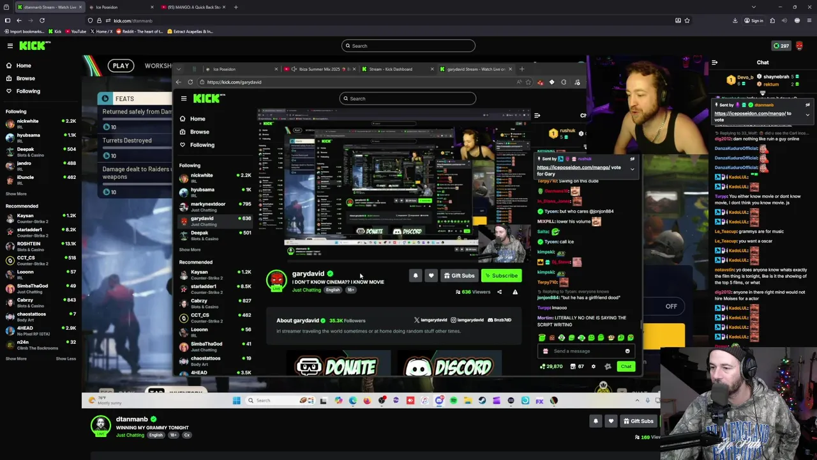Viewport: 817px width, 460px height.
Task: Focus Send a message box in streamed chat
Action: (586, 351)
